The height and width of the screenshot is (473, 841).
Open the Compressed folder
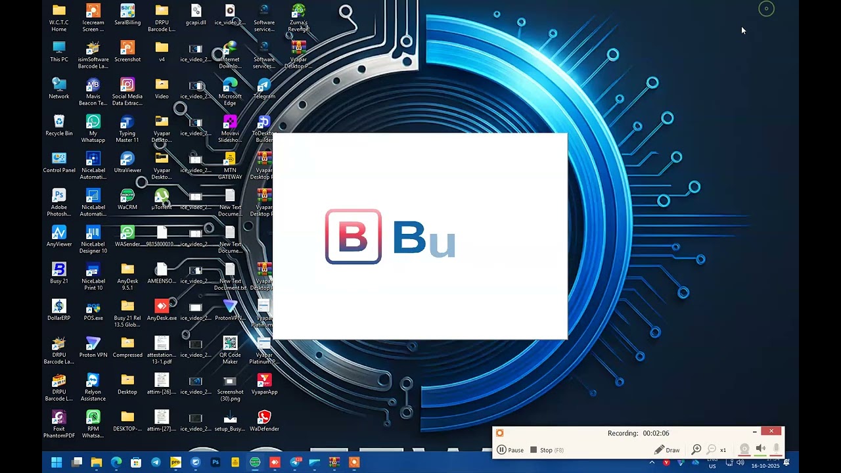click(x=127, y=346)
